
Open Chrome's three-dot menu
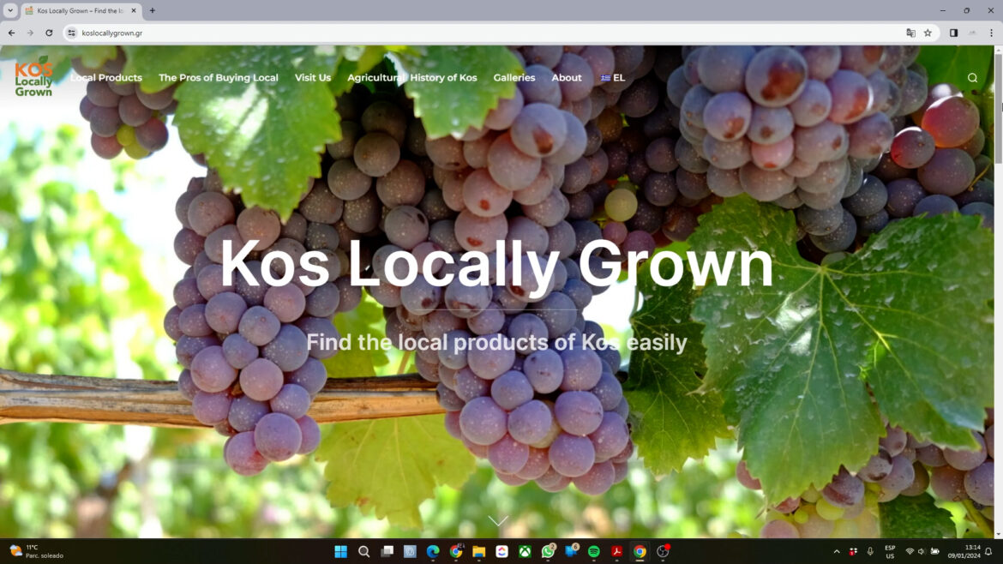pos(991,33)
